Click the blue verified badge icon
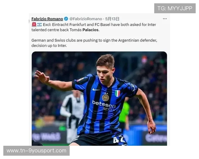199x159 pixels. 66,19
